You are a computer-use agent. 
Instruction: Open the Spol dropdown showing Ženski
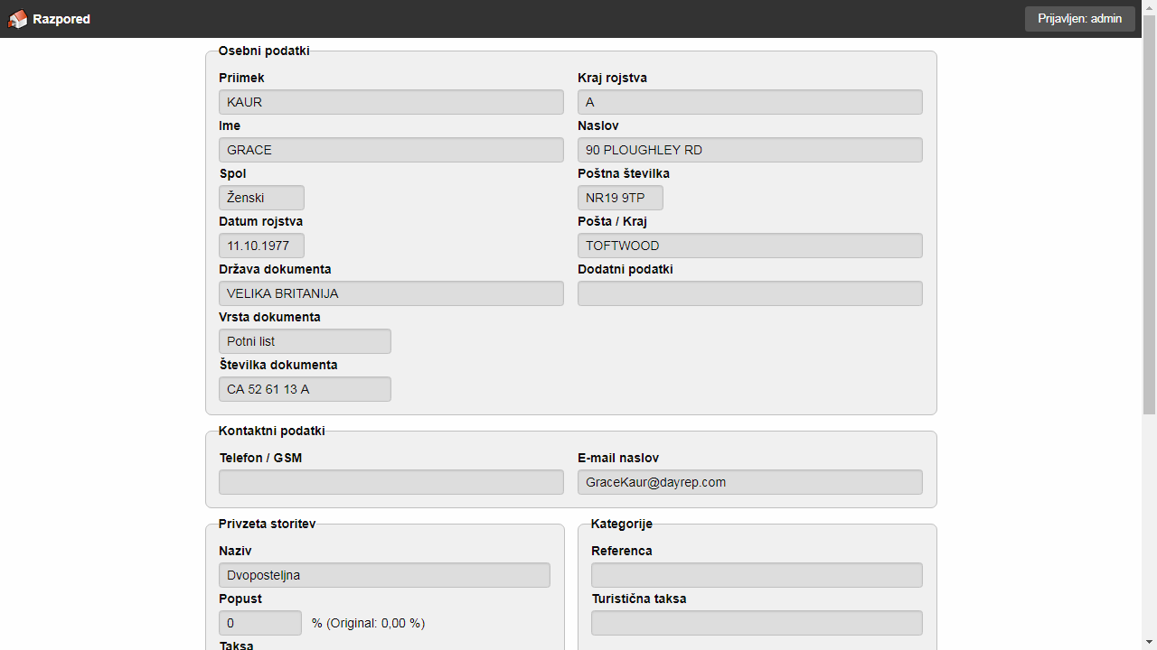tap(261, 198)
